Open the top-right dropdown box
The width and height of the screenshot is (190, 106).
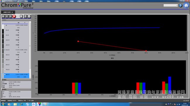point(171,6)
